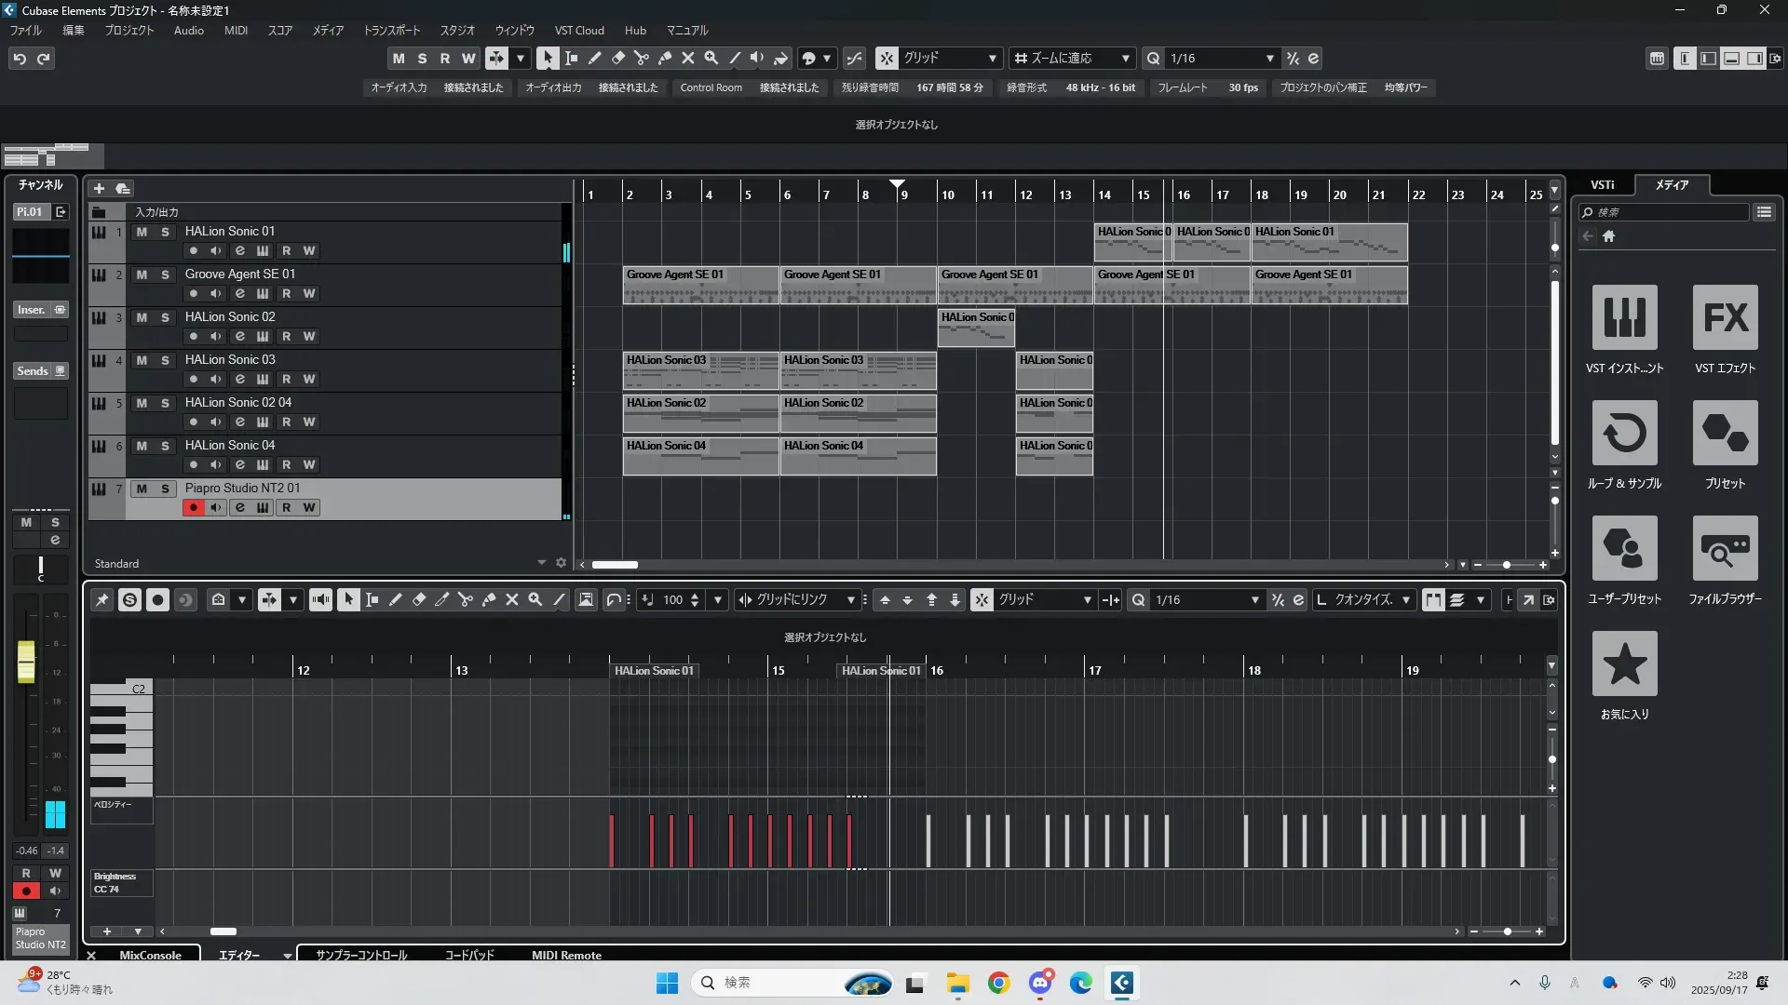
Task: Open the MIDI menu
Action: click(x=236, y=30)
